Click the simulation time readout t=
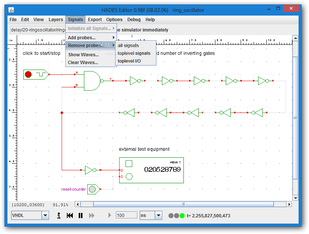 (x=208, y=216)
